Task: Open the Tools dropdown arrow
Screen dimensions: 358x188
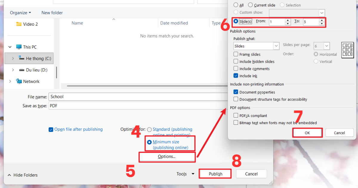Action: pyautogui.click(x=193, y=174)
